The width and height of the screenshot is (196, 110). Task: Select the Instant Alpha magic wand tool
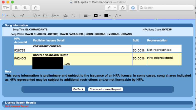click(14, 16)
